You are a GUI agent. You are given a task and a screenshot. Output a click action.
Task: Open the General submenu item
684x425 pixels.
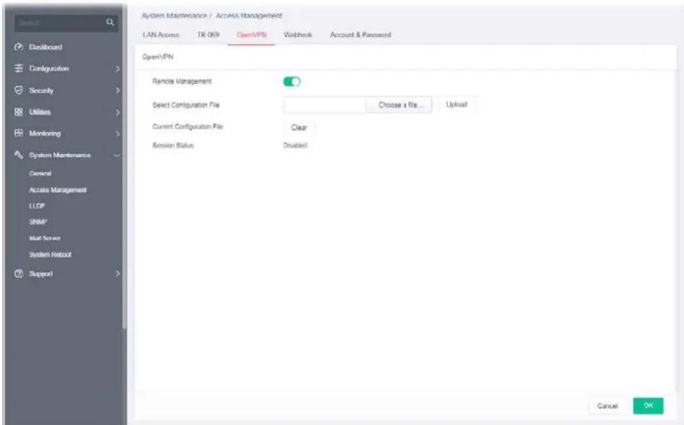click(40, 173)
